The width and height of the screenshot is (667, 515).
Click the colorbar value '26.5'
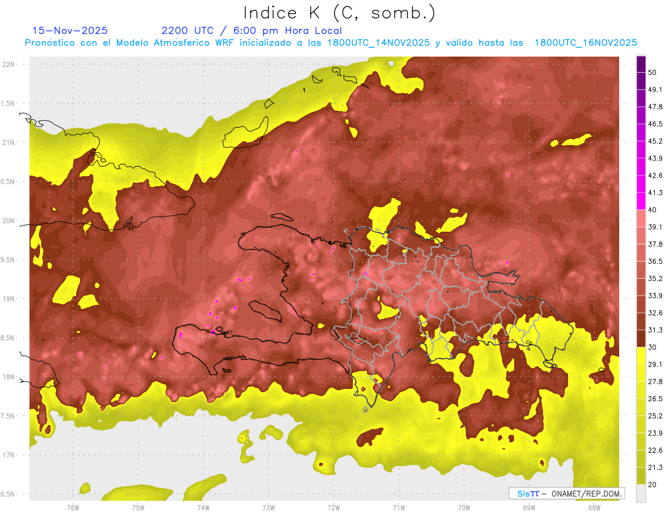coord(655,399)
